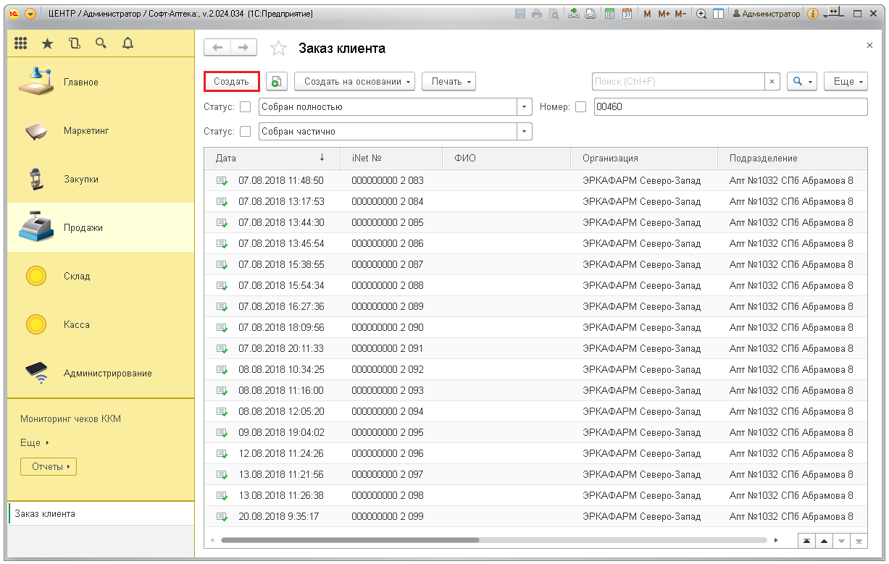Click the zoom magnifier icon in title bar
889x564 pixels.
[701, 14]
